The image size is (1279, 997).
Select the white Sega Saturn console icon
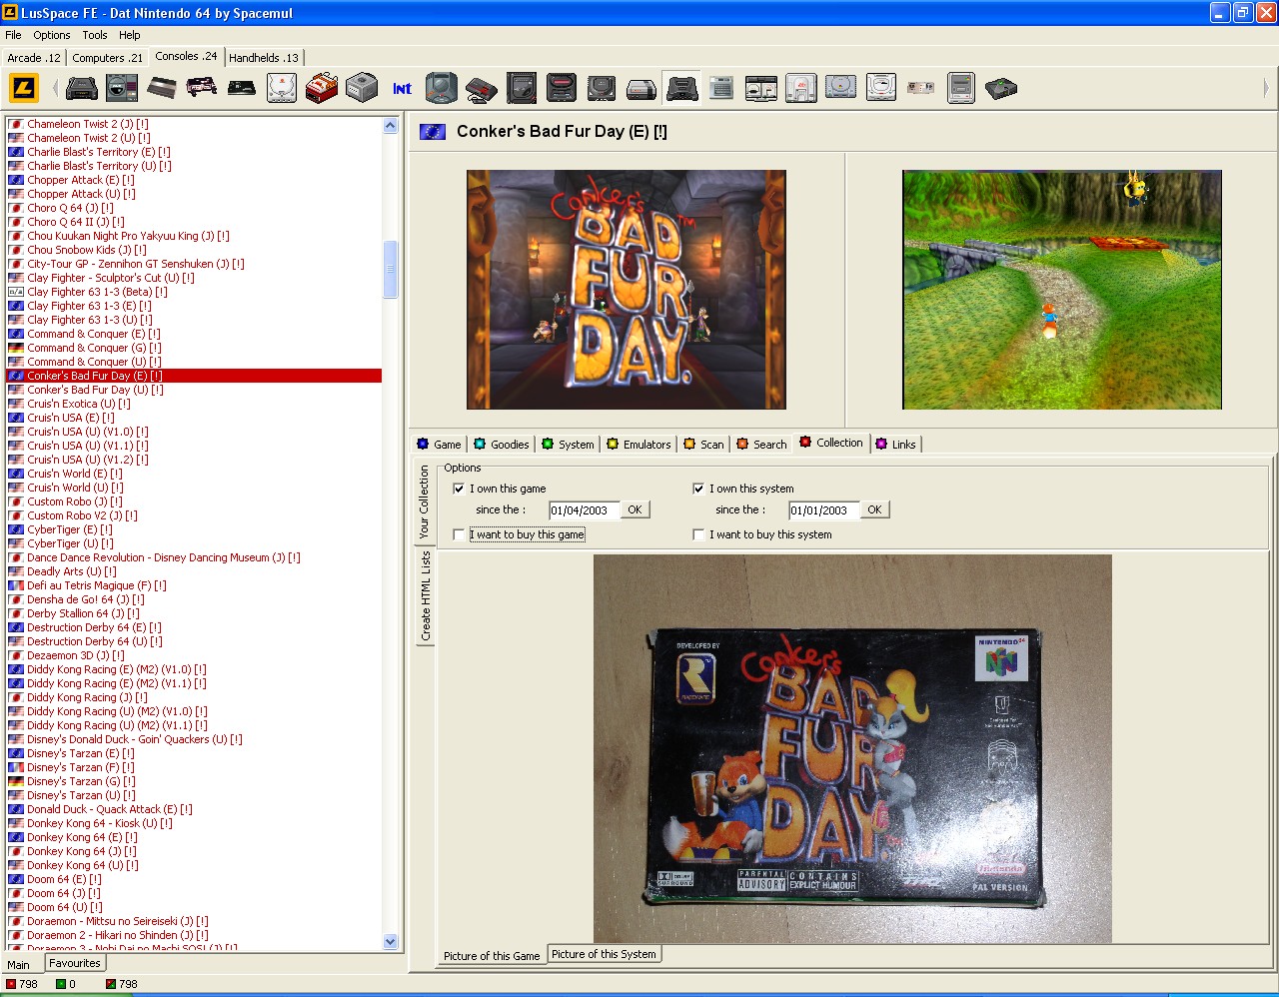pyautogui.click(x=881, y=88)
